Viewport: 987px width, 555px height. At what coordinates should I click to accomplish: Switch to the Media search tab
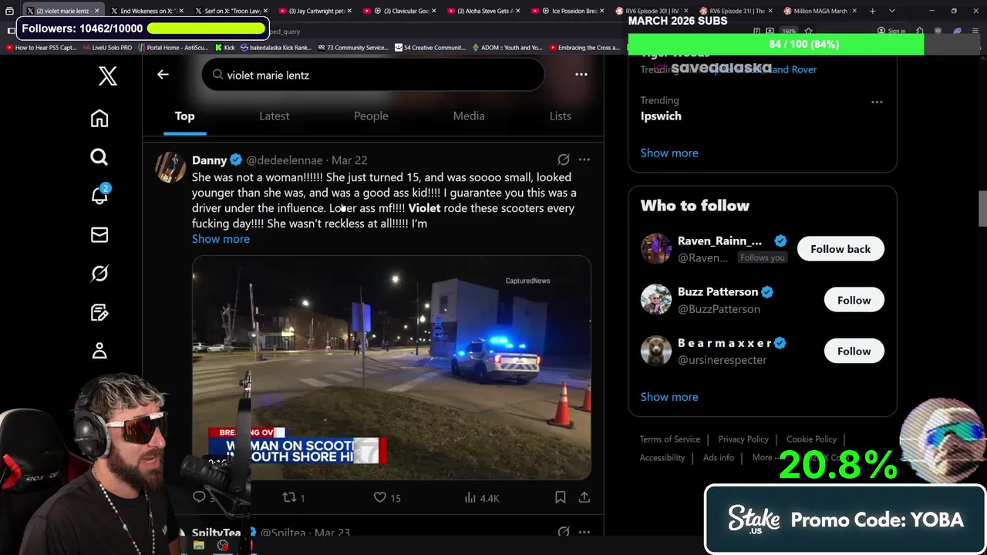(469, 116)
